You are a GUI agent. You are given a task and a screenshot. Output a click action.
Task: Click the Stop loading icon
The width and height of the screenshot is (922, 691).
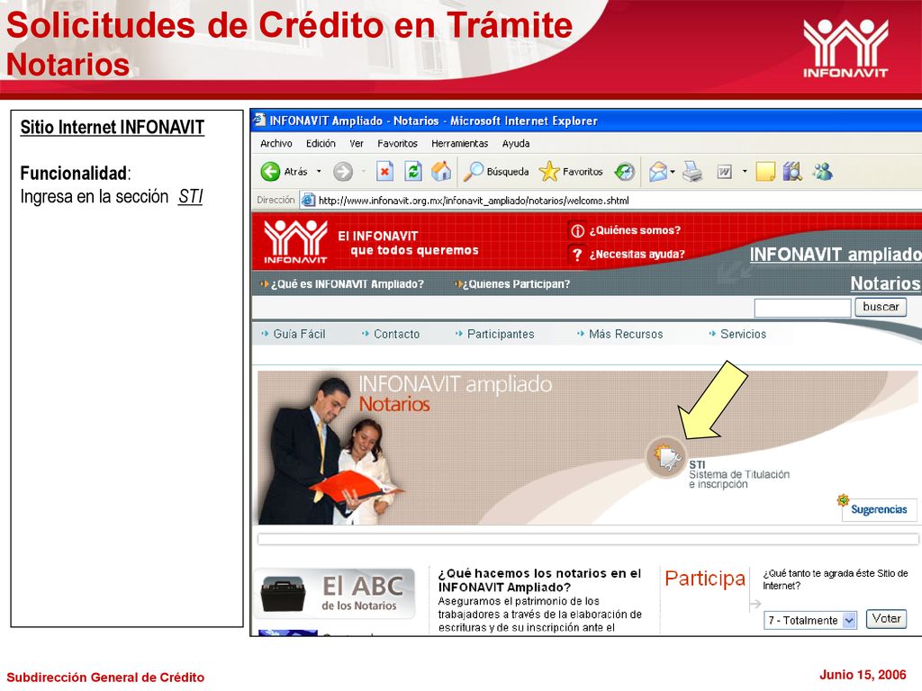tap(384, 172)
